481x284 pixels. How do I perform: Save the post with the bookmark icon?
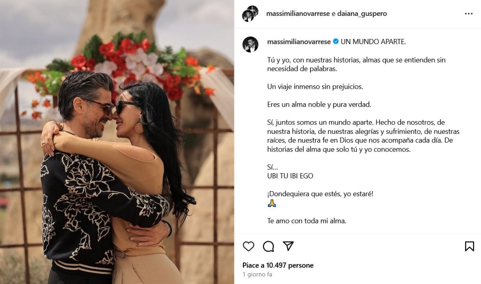tap(469, 246)
